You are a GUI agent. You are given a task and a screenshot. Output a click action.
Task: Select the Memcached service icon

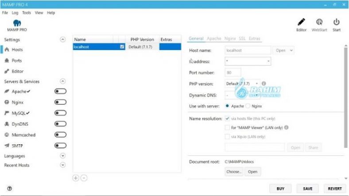pyautogui.click(x=7, y=135)
